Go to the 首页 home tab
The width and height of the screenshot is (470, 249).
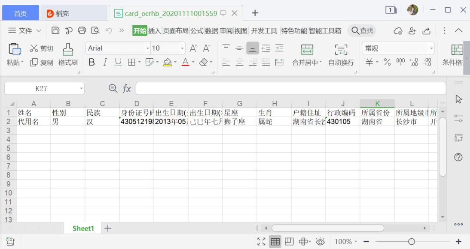pyautogui.click(x=20, y=13)
